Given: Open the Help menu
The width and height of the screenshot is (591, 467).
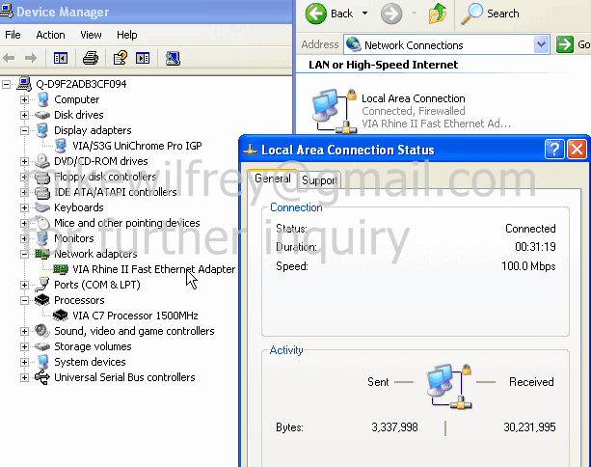Looking at the screenshot, I should (x=126, y=35).
